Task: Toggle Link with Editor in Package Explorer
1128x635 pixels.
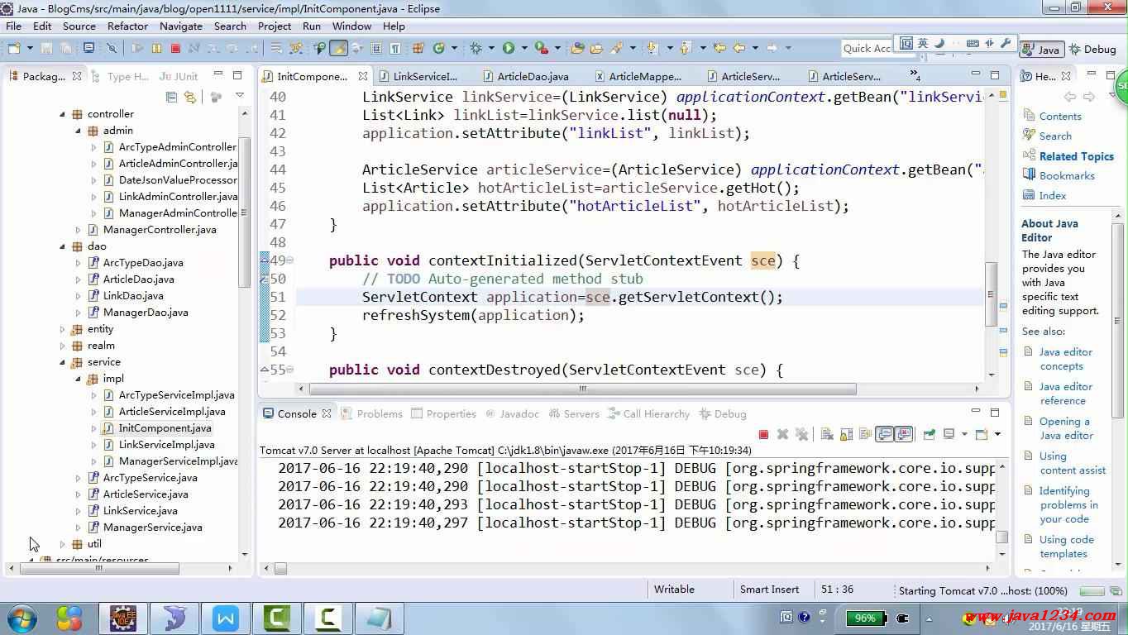Action: pos(190,97)
